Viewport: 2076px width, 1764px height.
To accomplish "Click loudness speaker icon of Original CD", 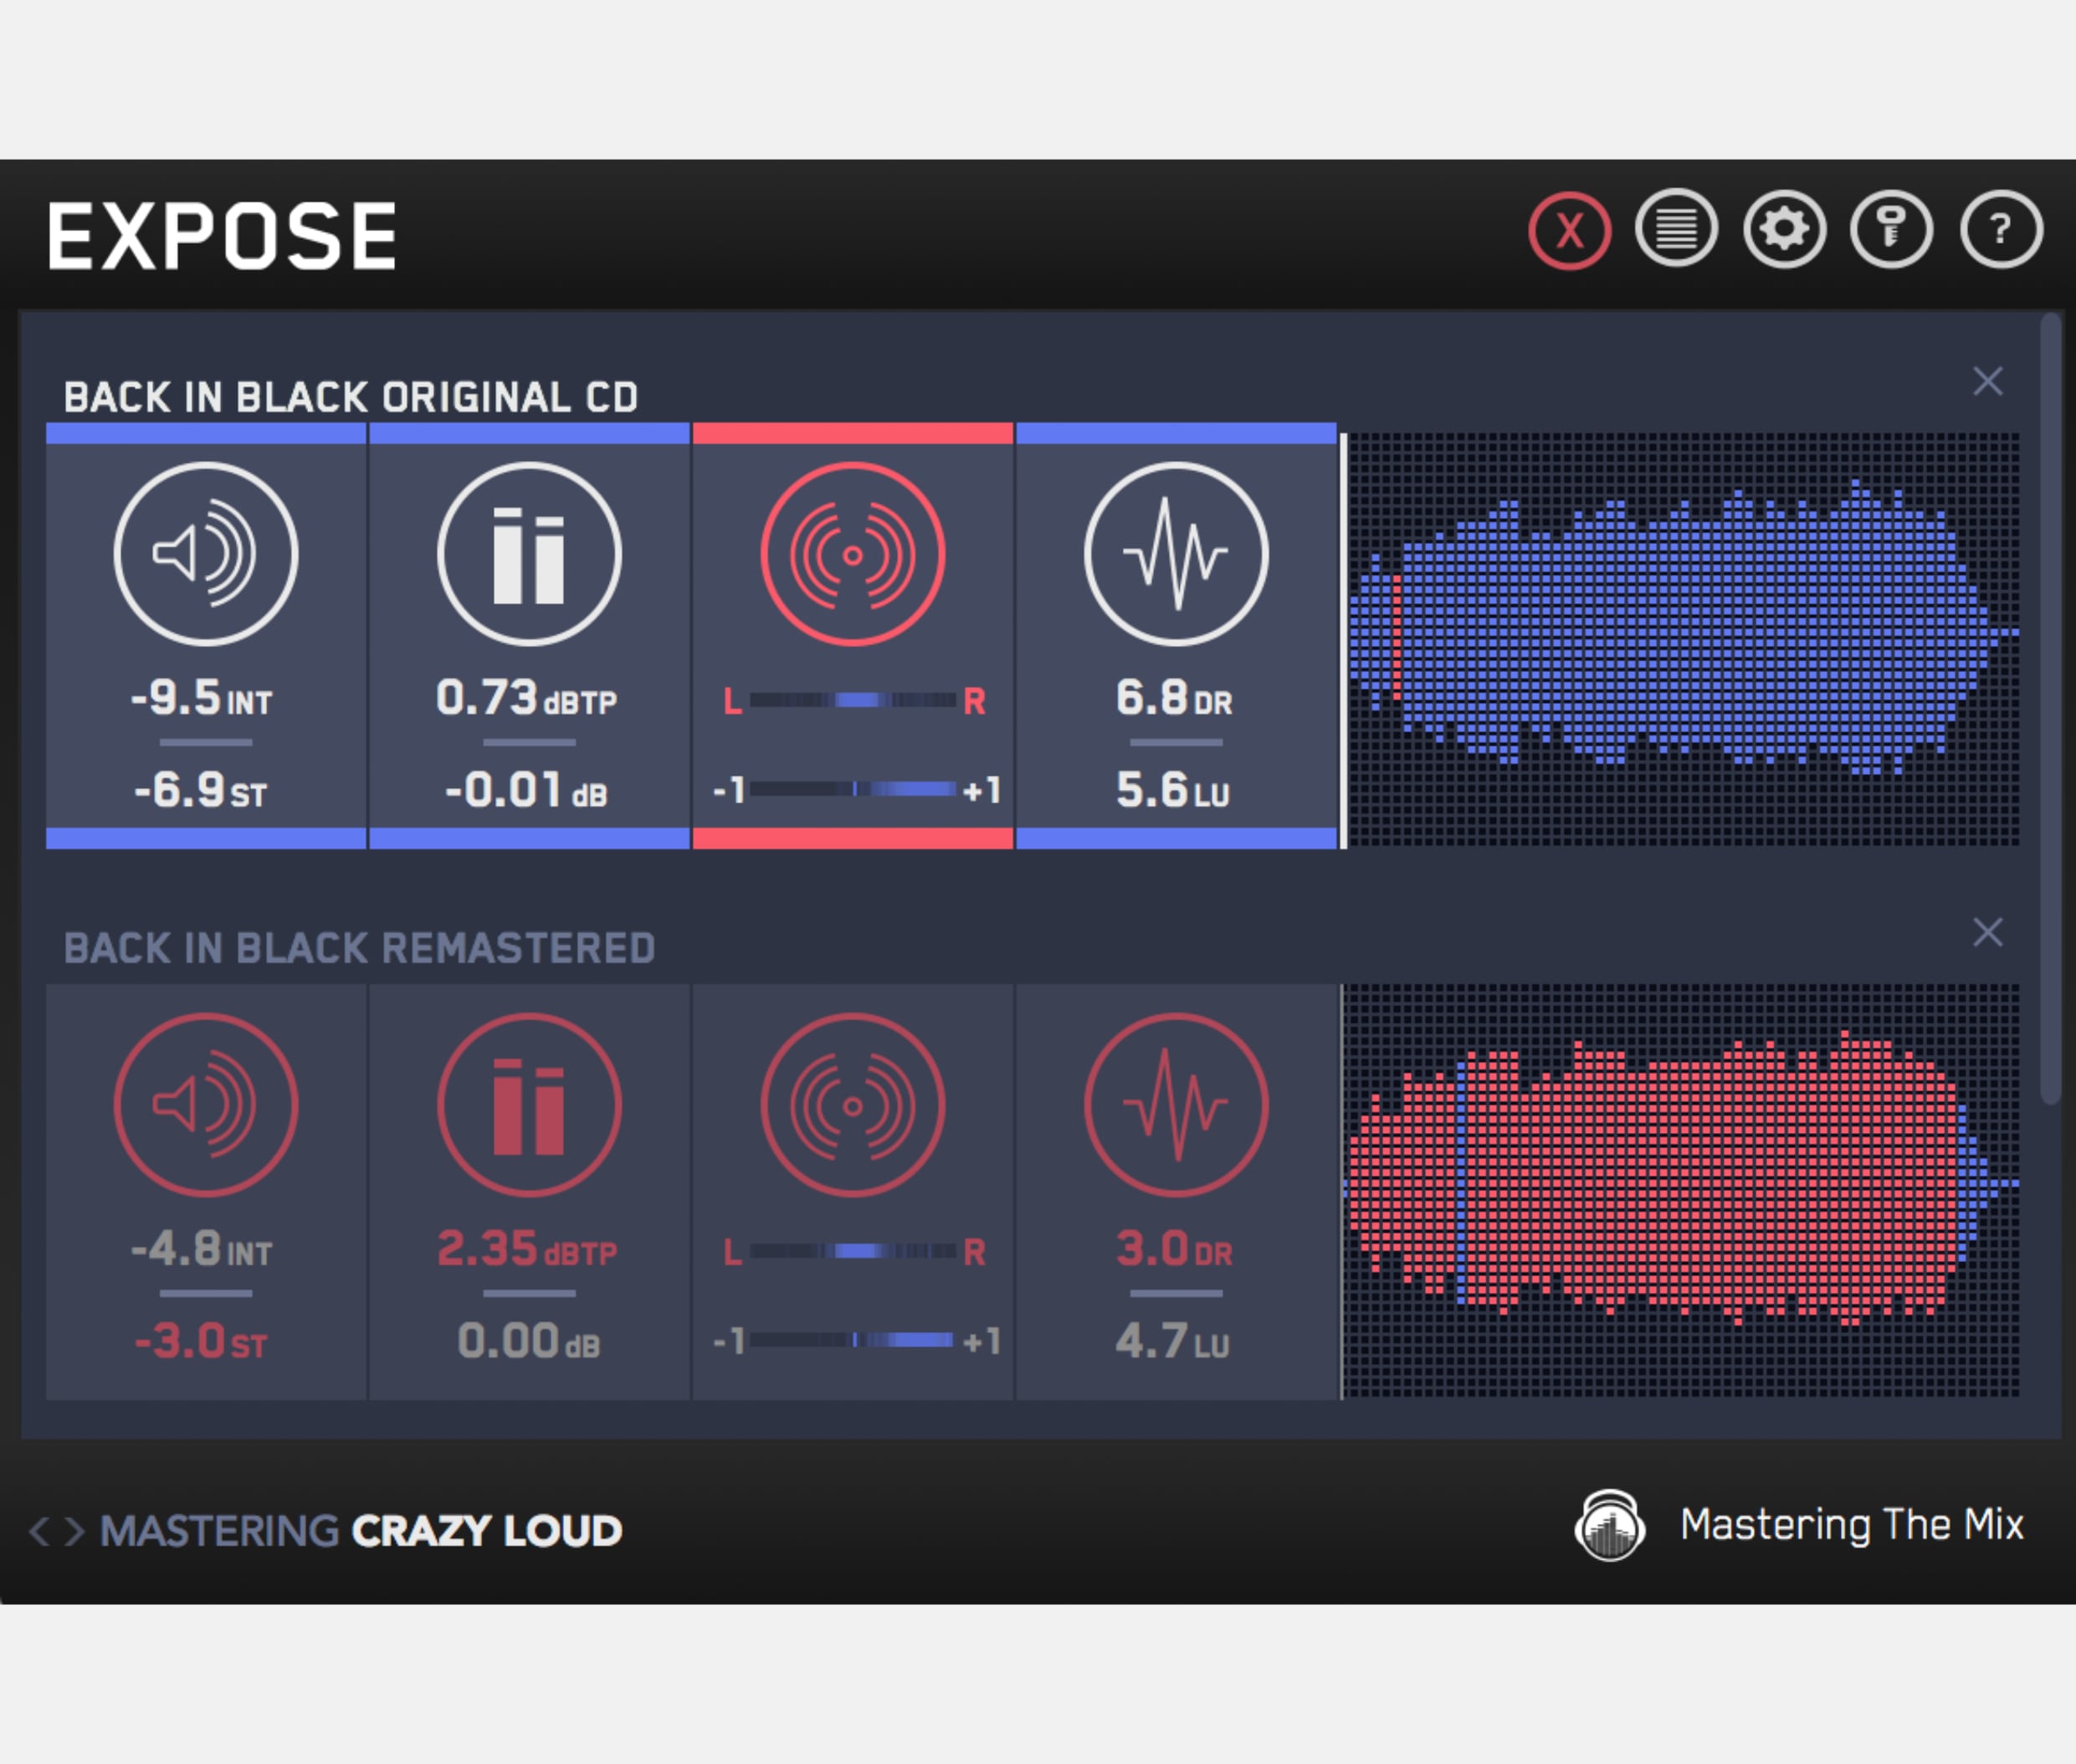I will pyautogui.click(x=206, y=553).
